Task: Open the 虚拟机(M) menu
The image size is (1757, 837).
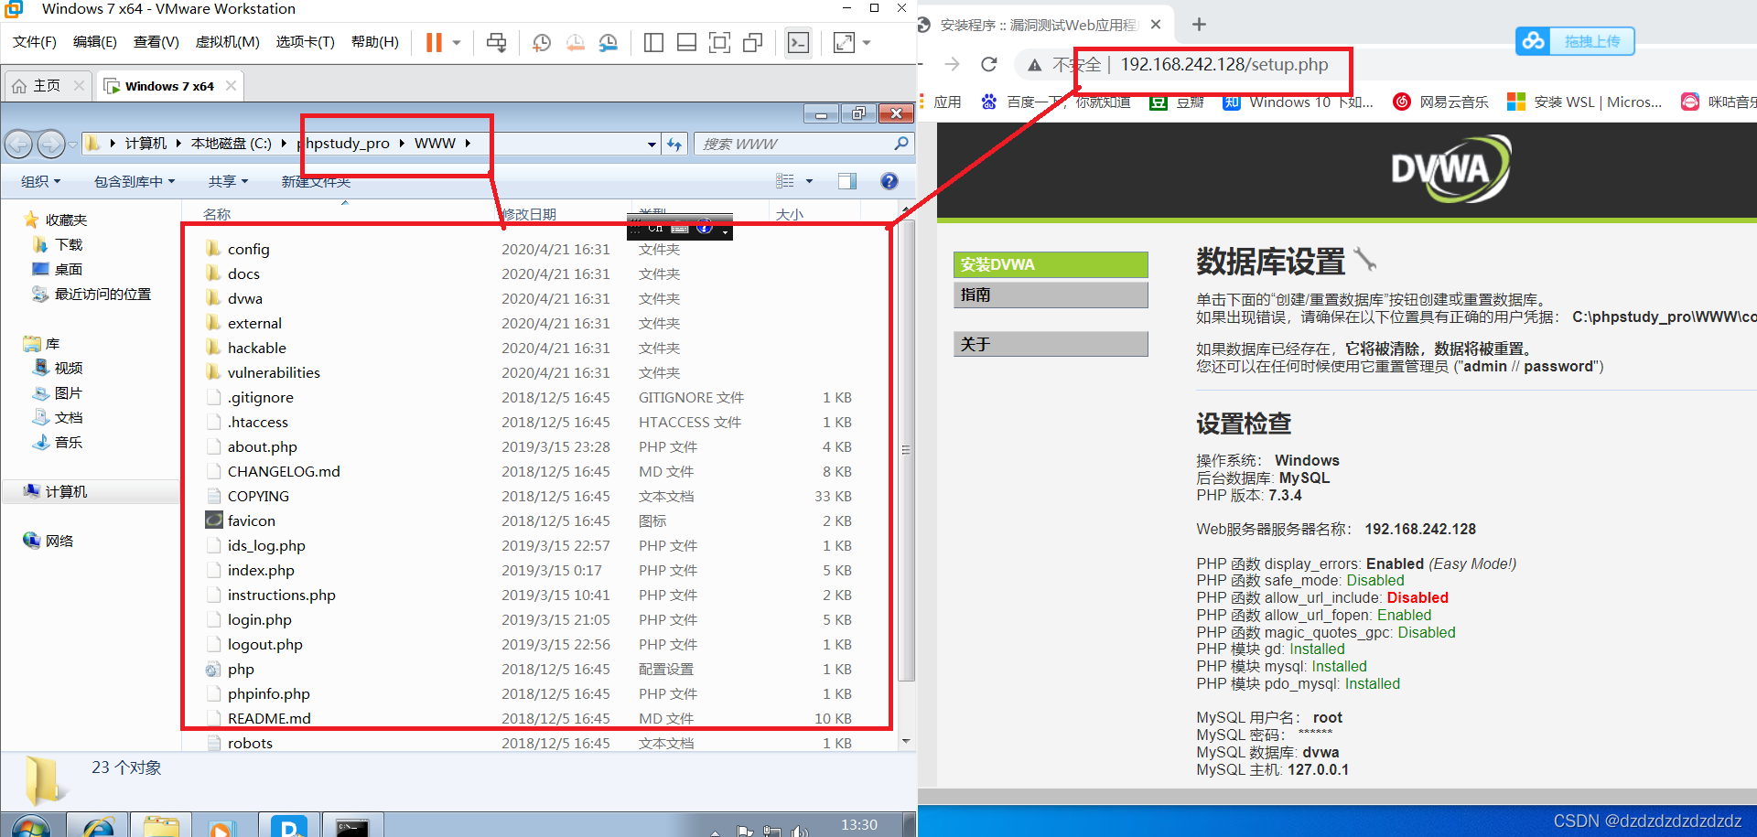Action: click(x=228, y=42)
